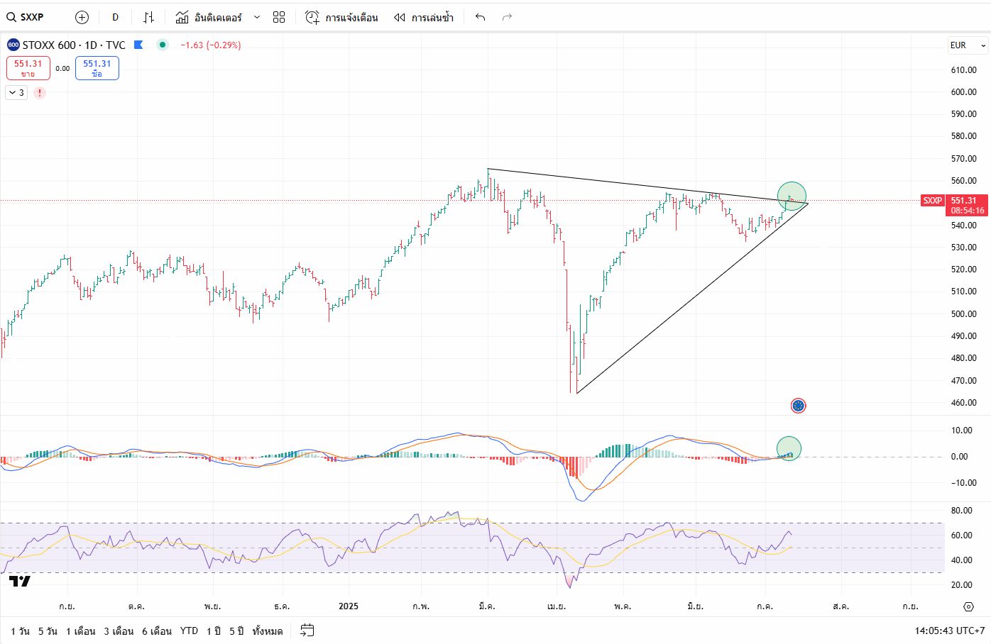Click the blue 551.31 ซื้อ buy button

97,68
